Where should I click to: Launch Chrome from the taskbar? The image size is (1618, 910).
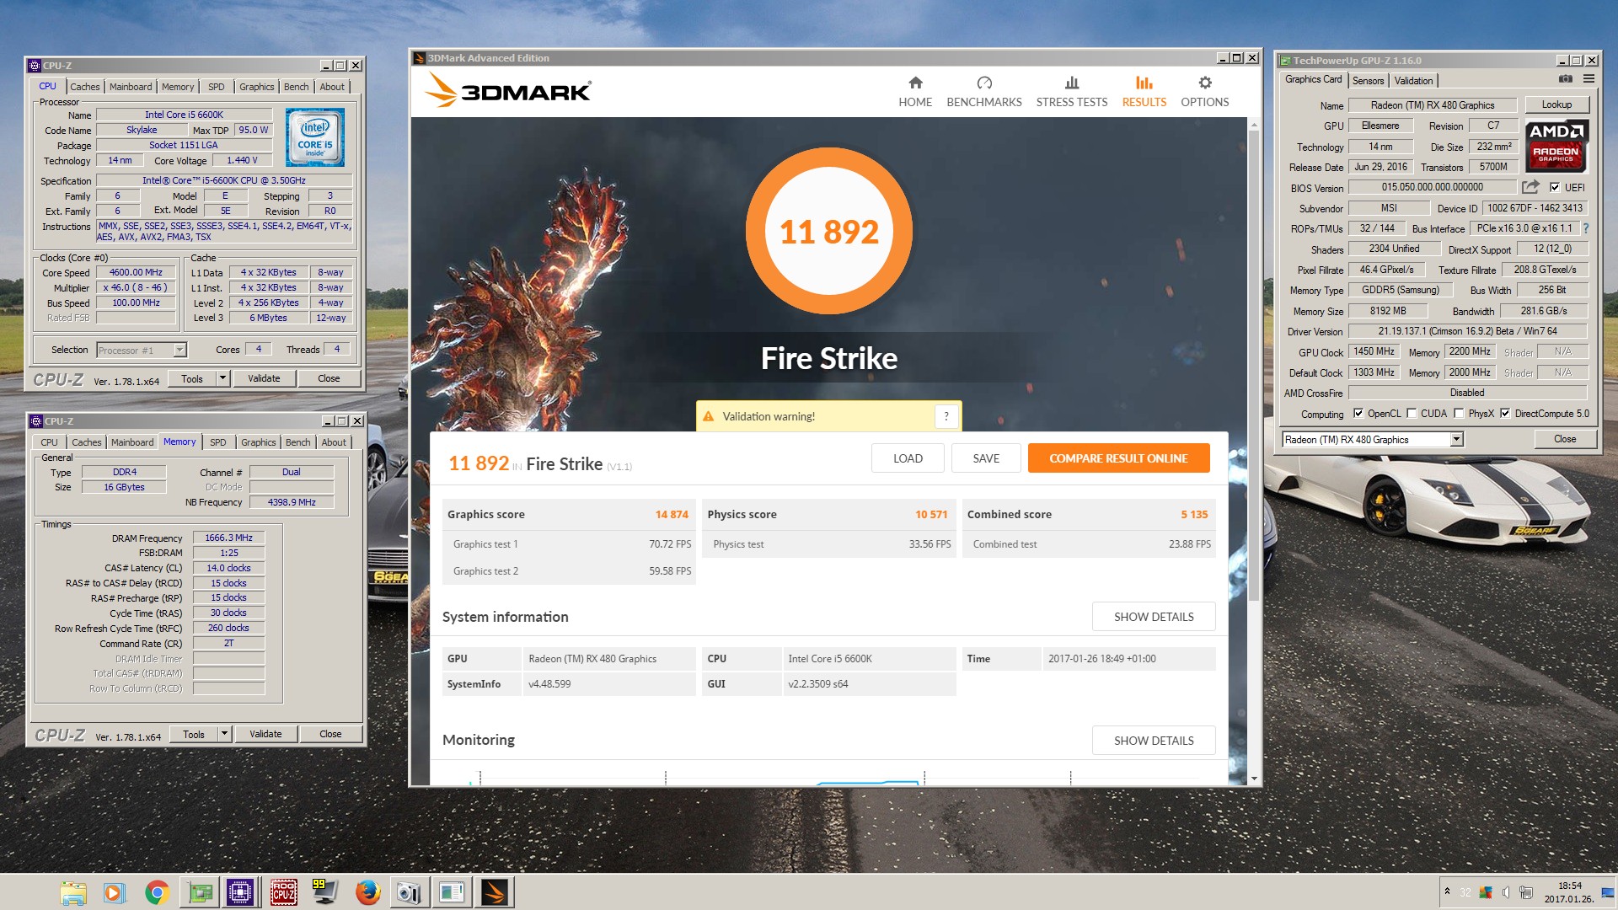coord(157,892)
